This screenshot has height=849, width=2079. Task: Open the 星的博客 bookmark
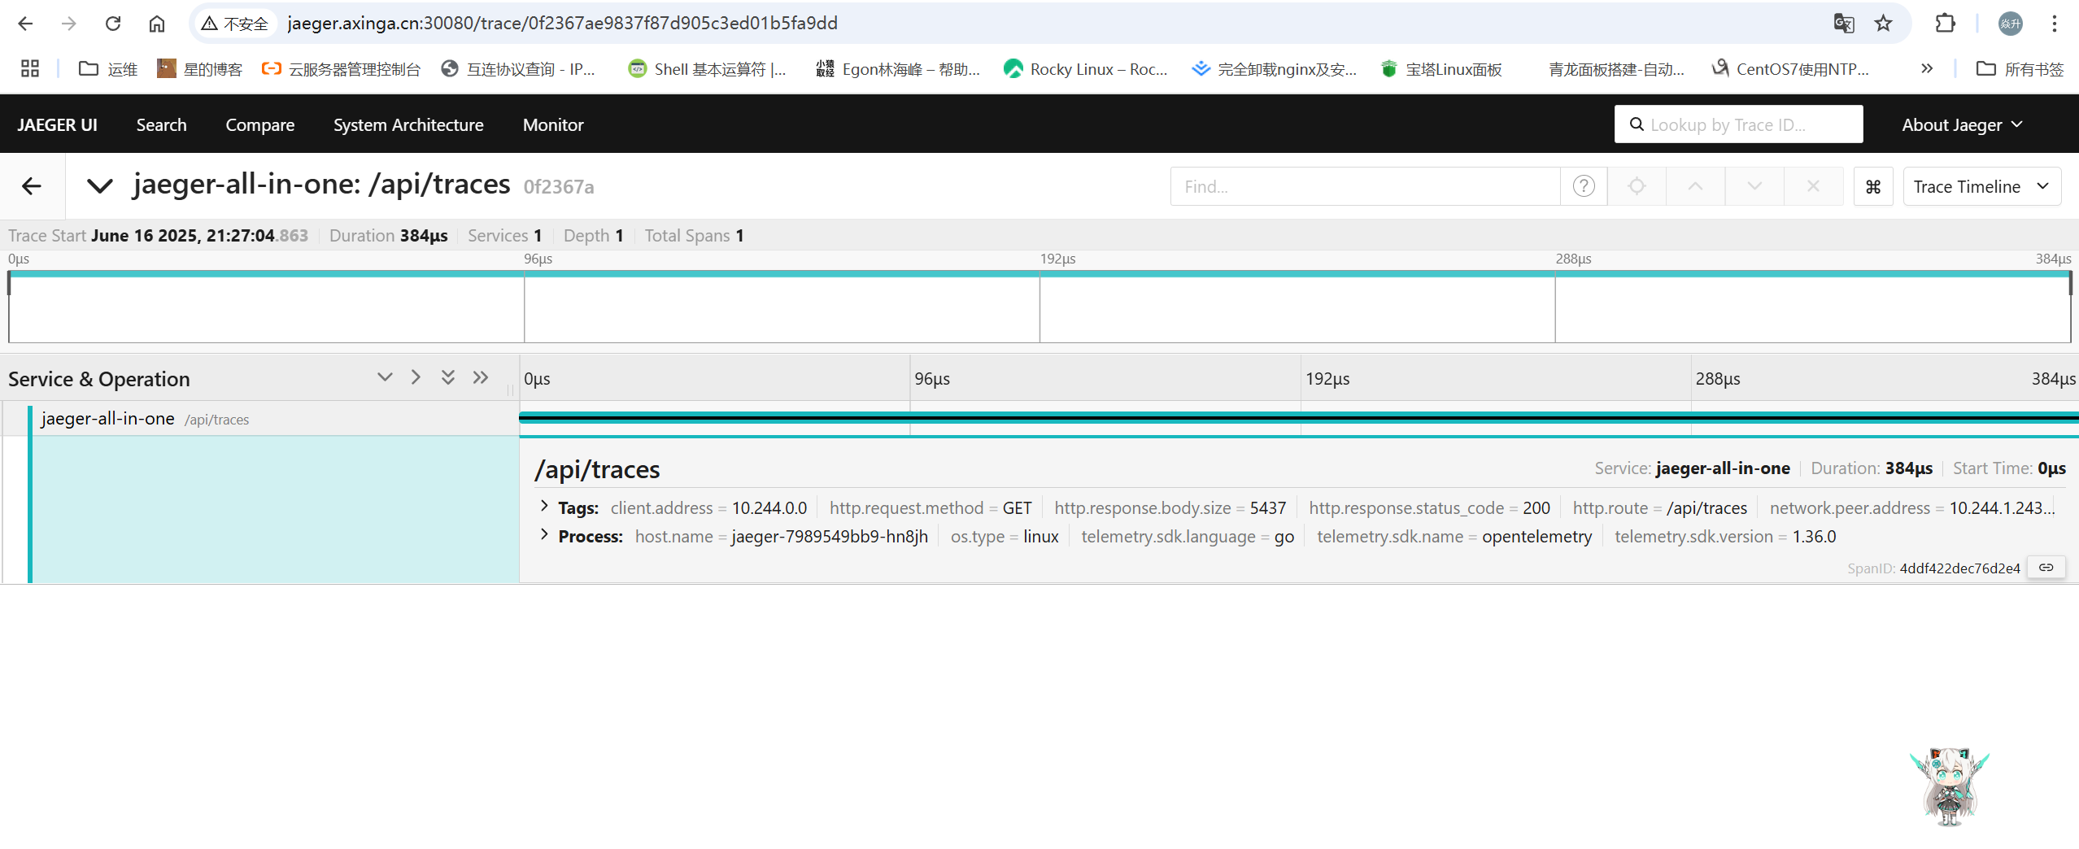(200, 69)
